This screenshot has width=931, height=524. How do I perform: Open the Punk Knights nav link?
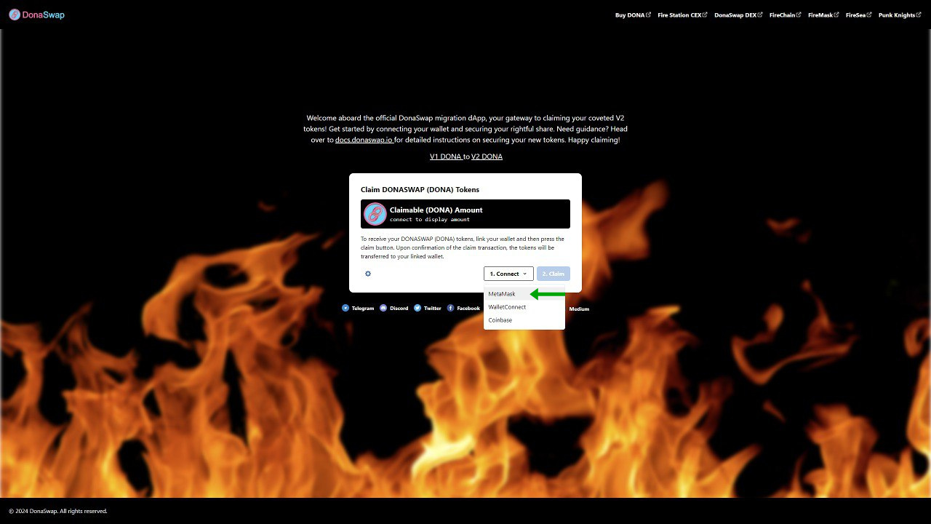tap(897, 15)
